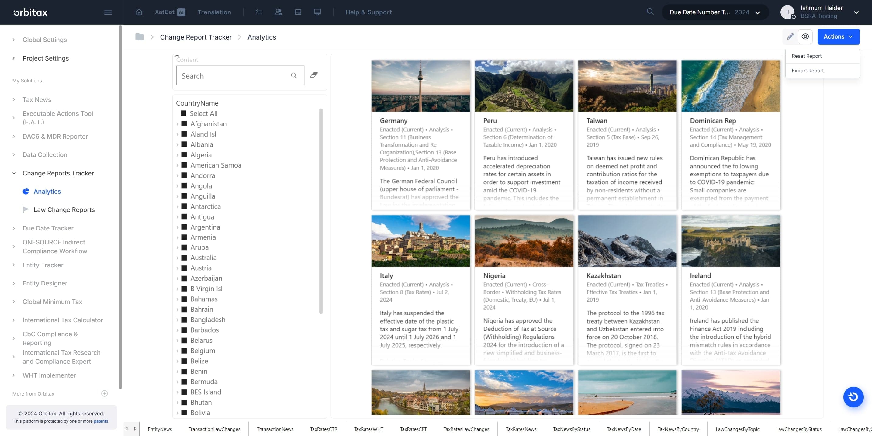Clear filter with eraser icon

click(314, 75)
